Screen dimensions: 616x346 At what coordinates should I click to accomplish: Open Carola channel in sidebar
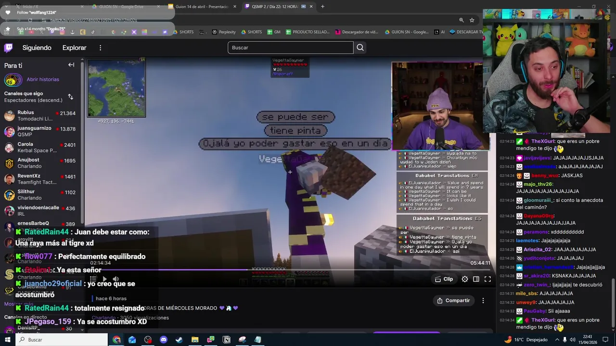coord(40,147)
